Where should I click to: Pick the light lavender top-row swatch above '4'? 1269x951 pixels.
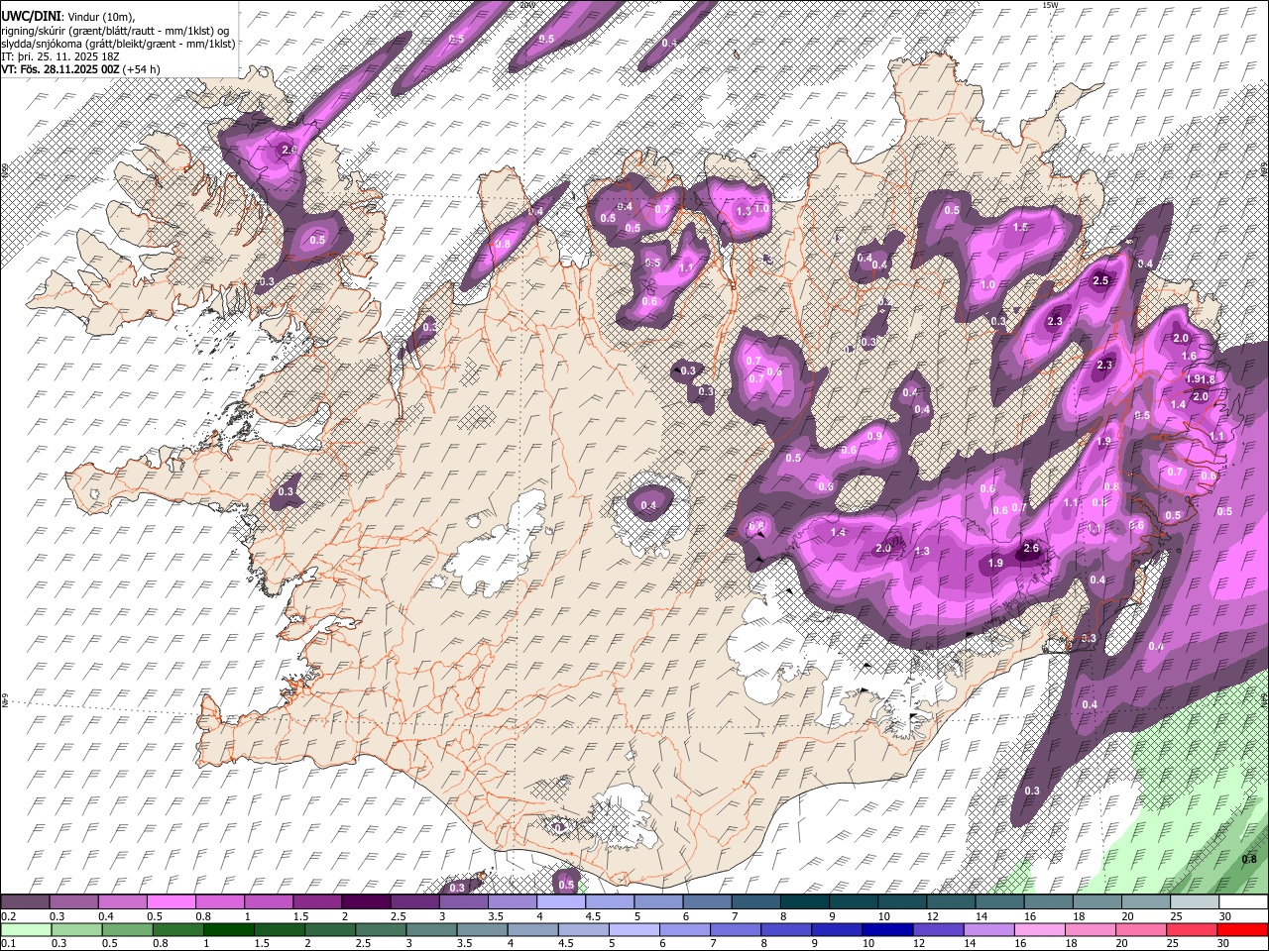click(x=560, y=902)
